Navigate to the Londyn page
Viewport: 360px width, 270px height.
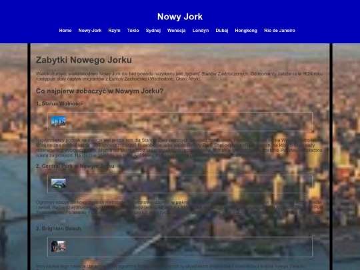coord(201,31)
